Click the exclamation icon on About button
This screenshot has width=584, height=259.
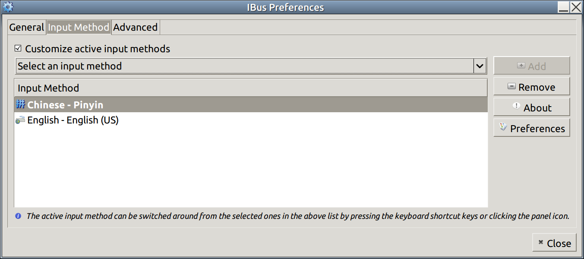[x=517, y=106]
